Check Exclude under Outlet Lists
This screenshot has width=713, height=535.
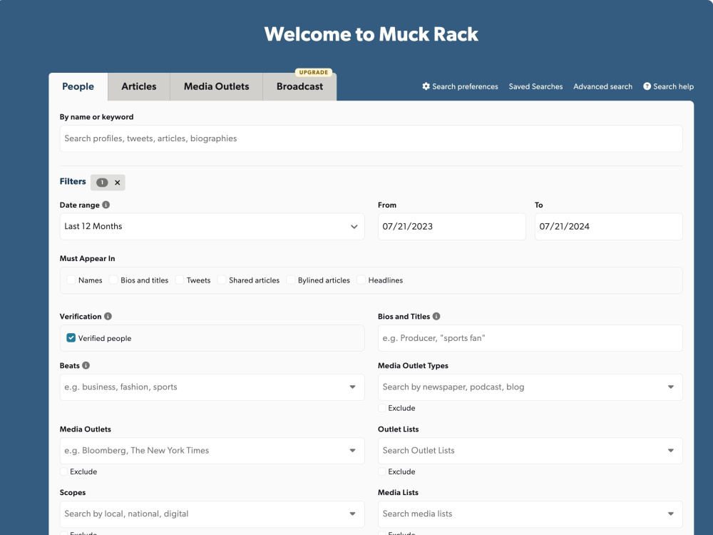[382, 472]
